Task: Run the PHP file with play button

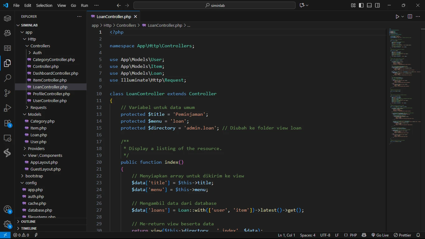Action: pyautogui.click(x=397, y=16)
